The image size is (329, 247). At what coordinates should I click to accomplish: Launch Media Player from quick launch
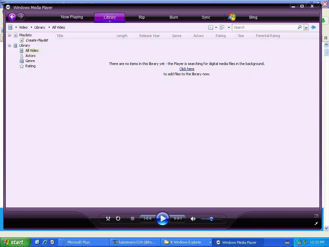52,242
